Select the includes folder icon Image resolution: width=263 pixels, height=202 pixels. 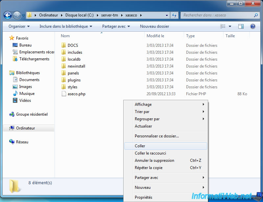tap(63, 52)
